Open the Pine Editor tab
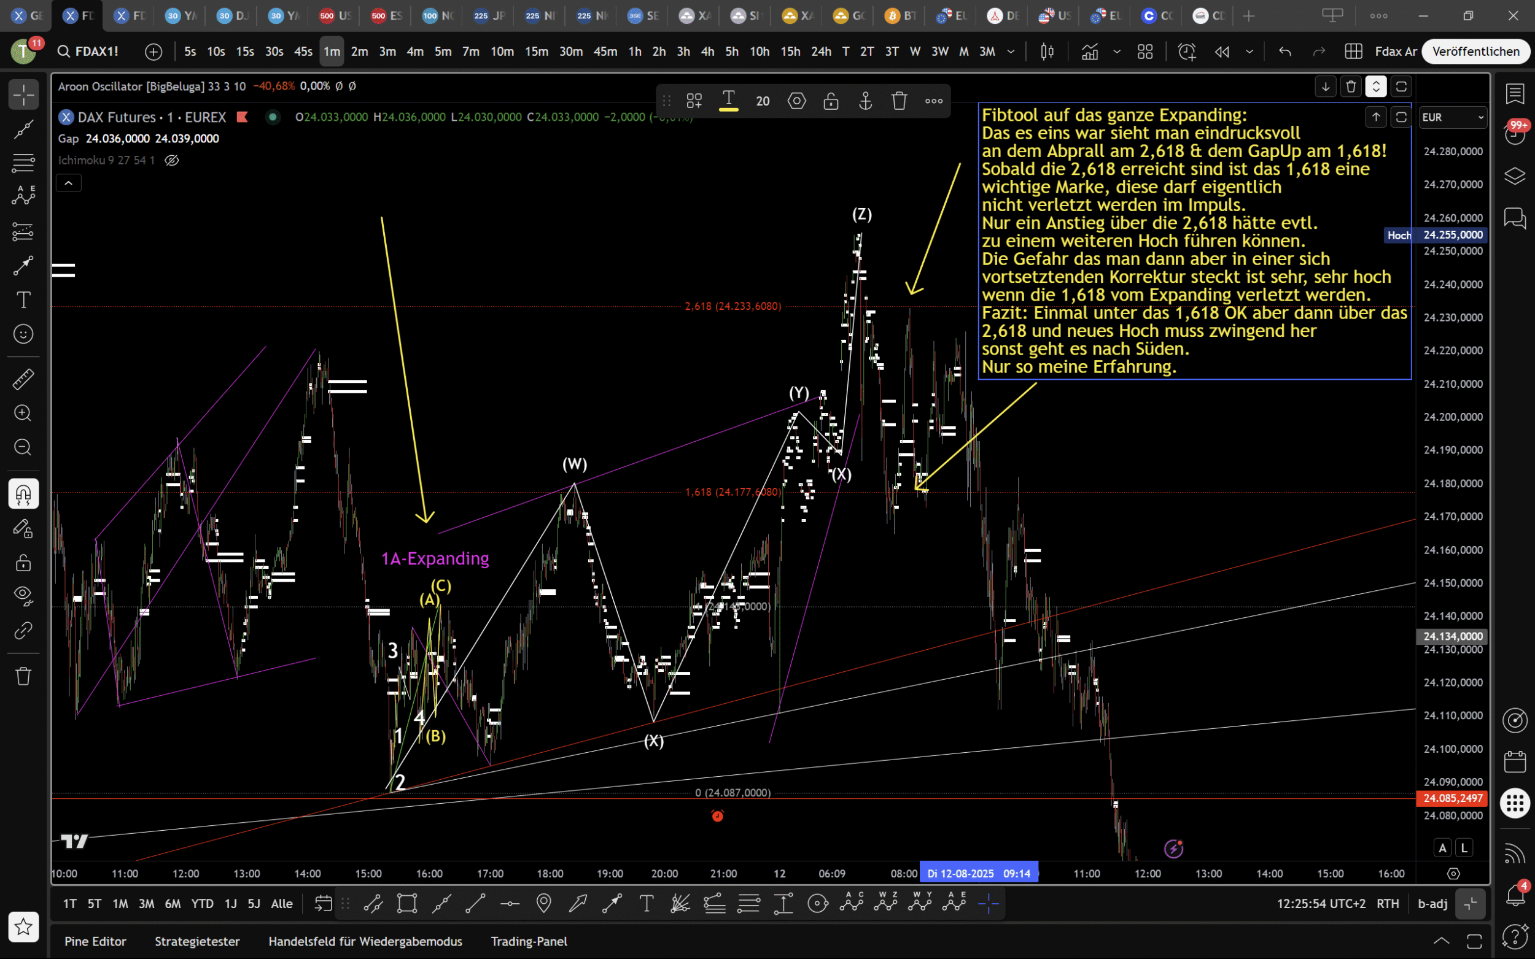Viewport: 1535px width, 959px height. click(x=95, y=941)
